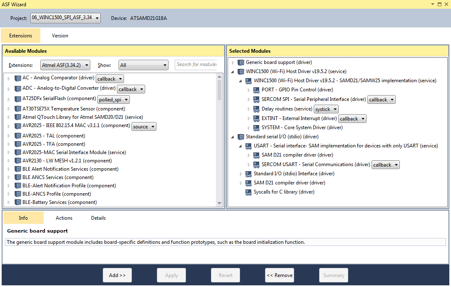Open AVR2025 MAC source dropdown

point(144,127)
